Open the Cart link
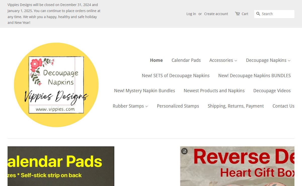The height and width of the screenshot is (186, 302). [x=245, y=14]
